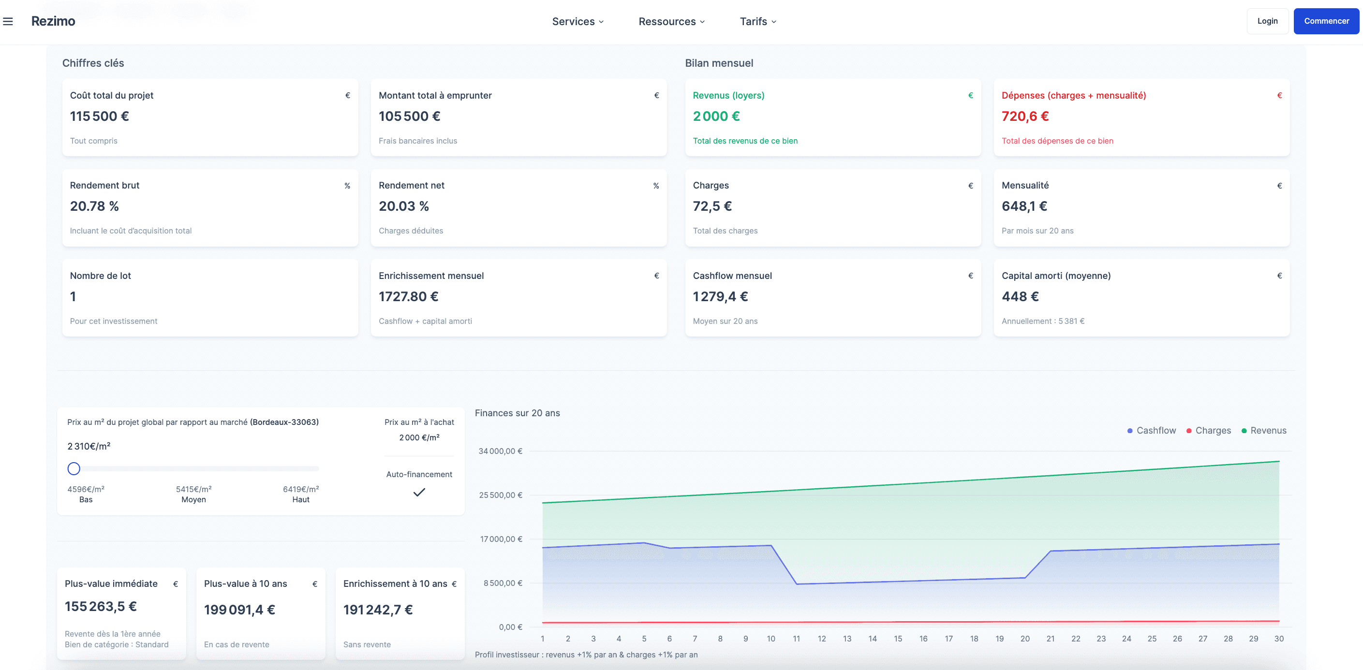Screen dimensions: 1363x670
Task: Click euro icon on Coût total du projet card
Action: pyautogui.click(x=348, y=96)
